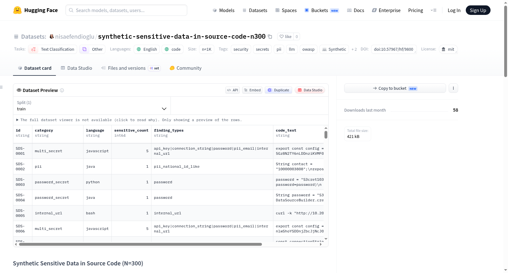Click the Dataset Preview info icon
The image size is (508, 273).
[x=62, y=90]
